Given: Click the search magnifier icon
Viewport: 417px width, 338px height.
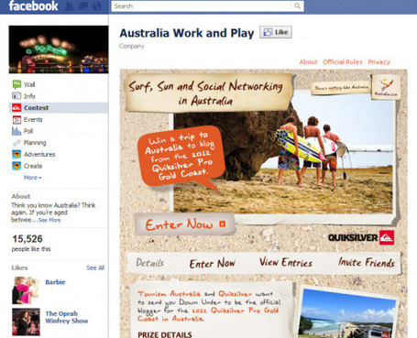Looking at the screenshot, I should (x=297, y=6).
